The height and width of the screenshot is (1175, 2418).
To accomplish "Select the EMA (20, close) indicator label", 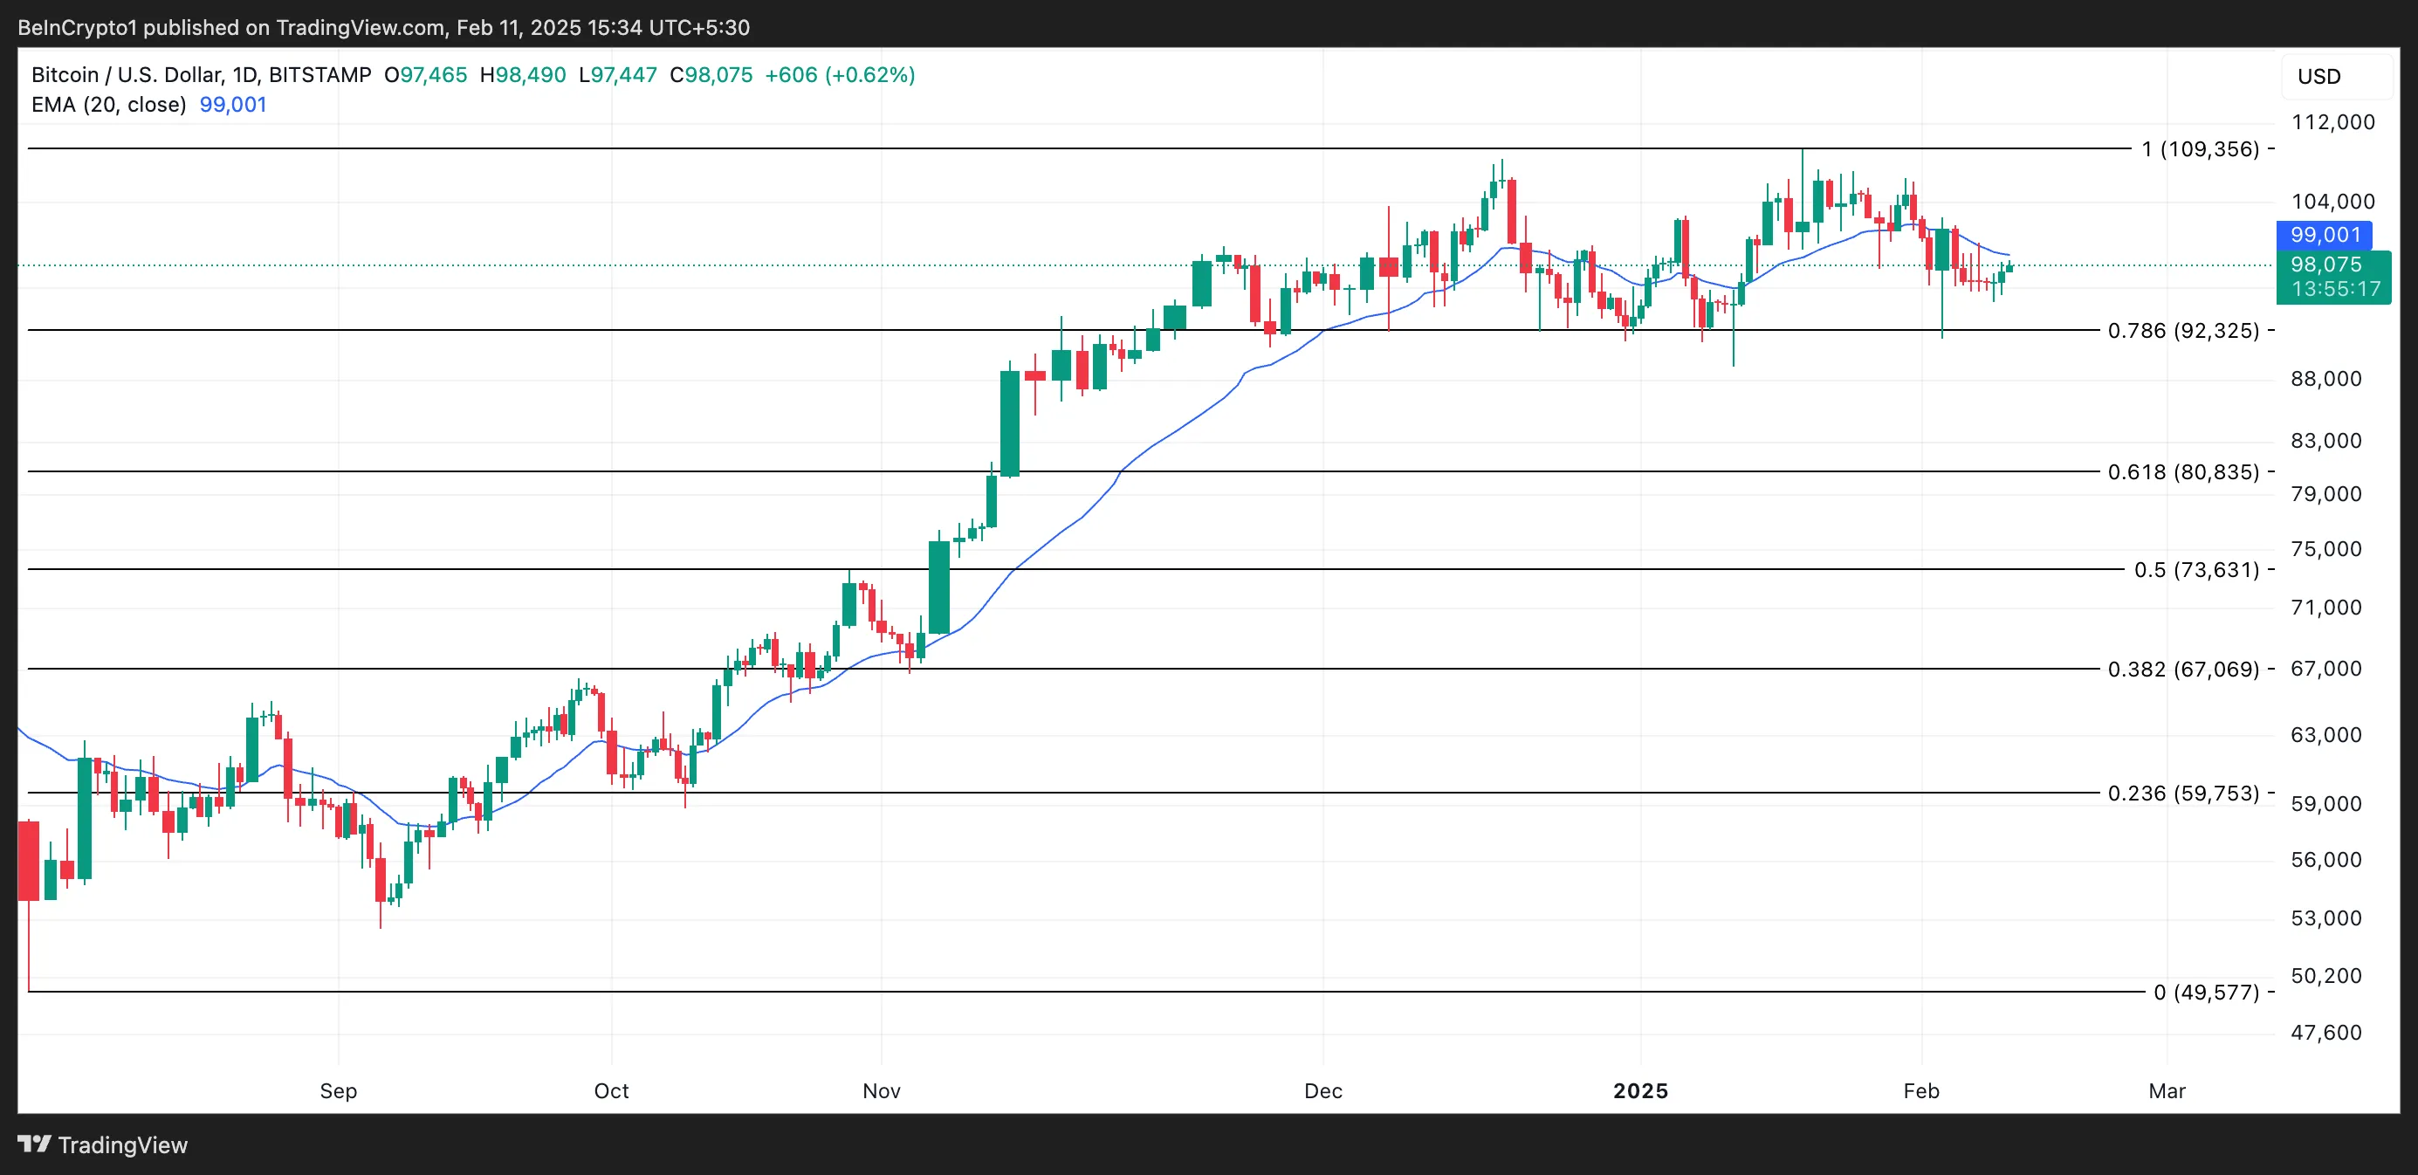I will (109, 104).
